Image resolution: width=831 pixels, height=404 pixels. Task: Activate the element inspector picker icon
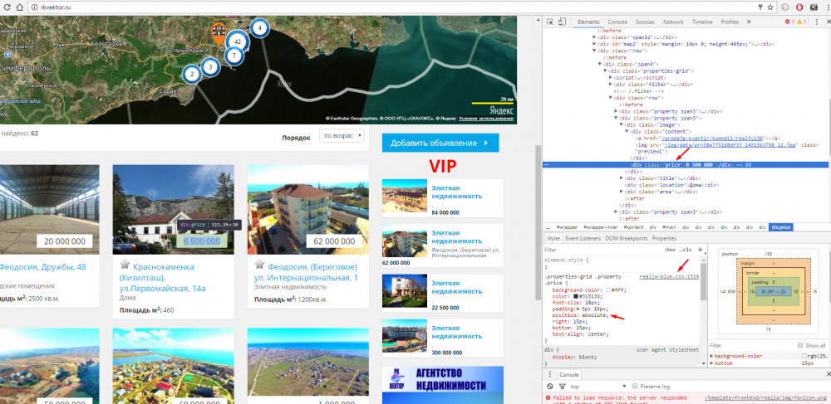tap(549, 22)
